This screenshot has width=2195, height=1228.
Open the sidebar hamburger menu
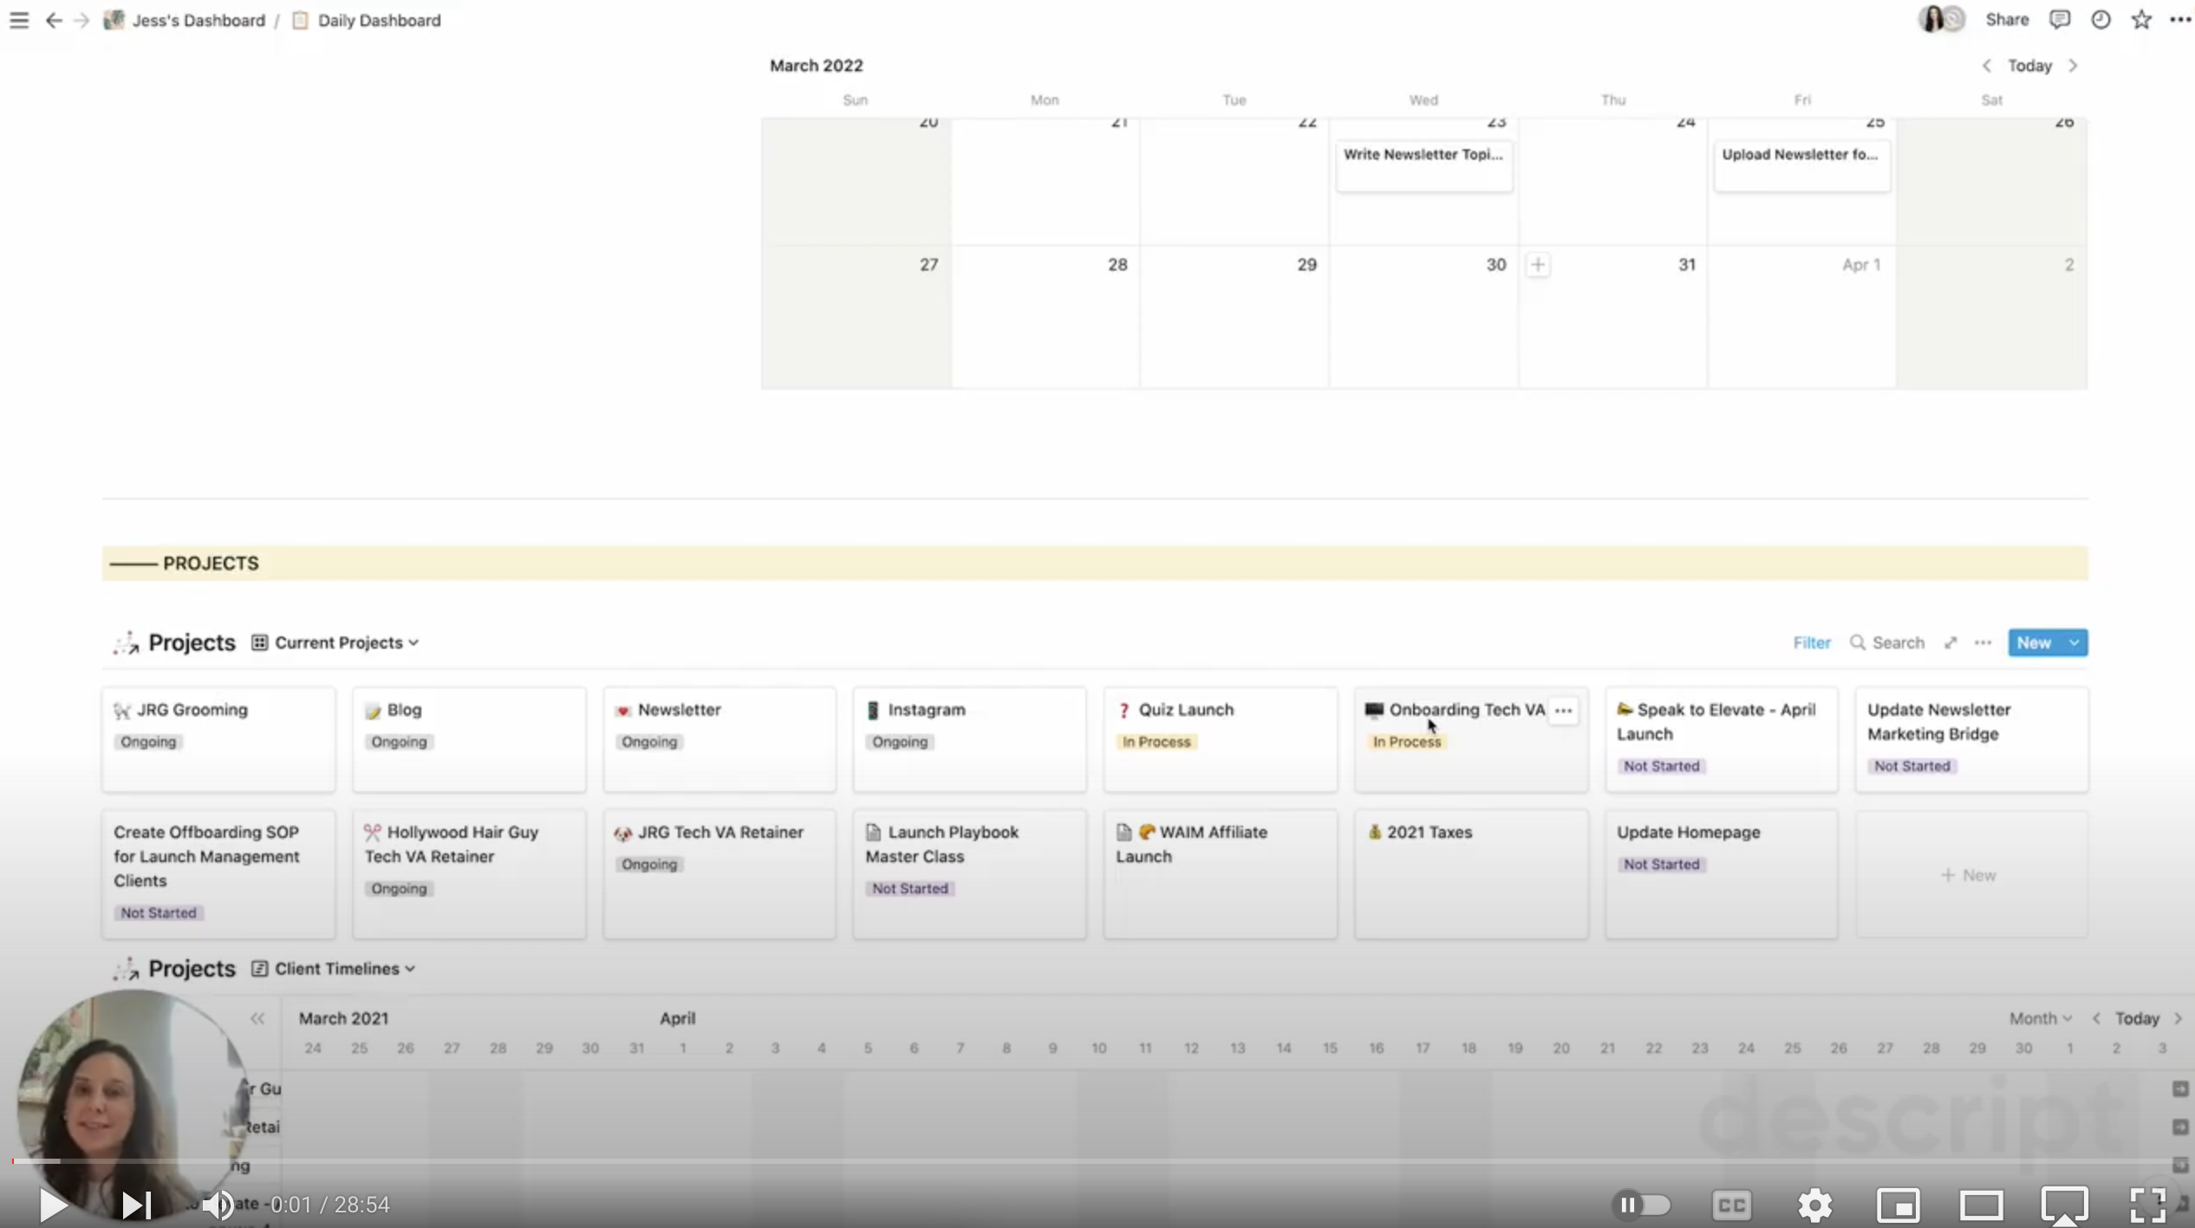coord(19,20)
